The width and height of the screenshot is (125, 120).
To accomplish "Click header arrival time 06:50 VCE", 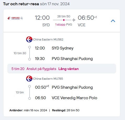I will click(87, 21).
